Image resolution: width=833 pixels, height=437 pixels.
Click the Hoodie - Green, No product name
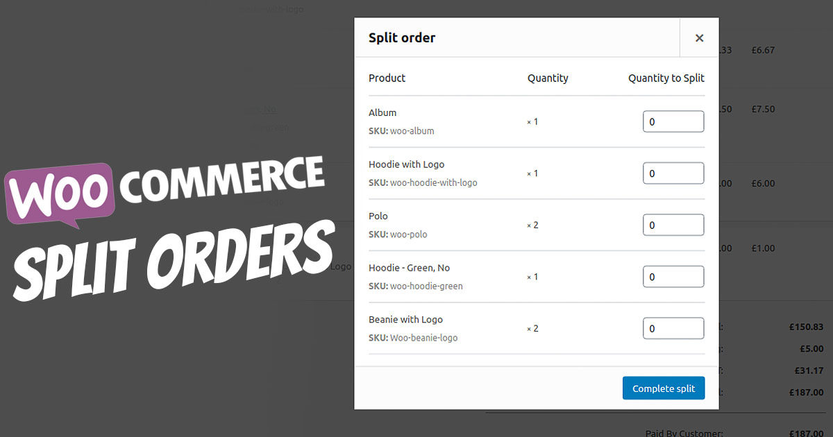tap(409, 267)
